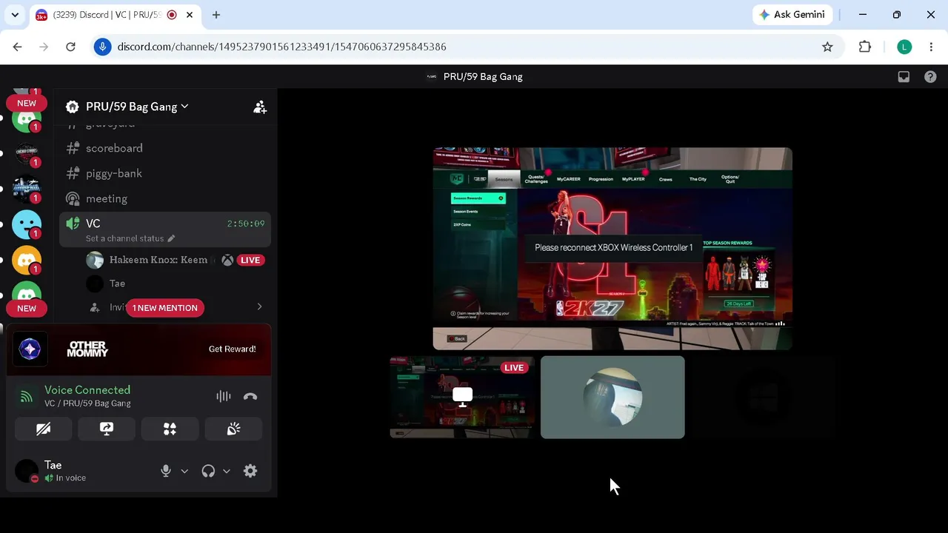Click upper NEW unread servers pill
The image size is (948, 533).
coord(27,103)
